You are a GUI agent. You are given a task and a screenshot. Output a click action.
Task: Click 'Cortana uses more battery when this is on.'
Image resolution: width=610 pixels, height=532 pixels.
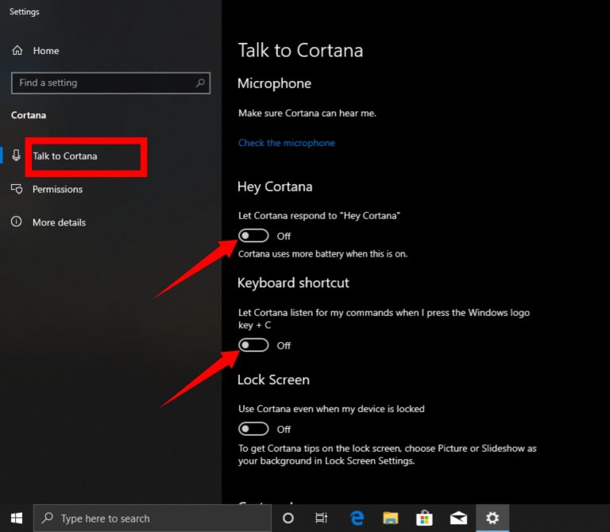pos(323,254)
